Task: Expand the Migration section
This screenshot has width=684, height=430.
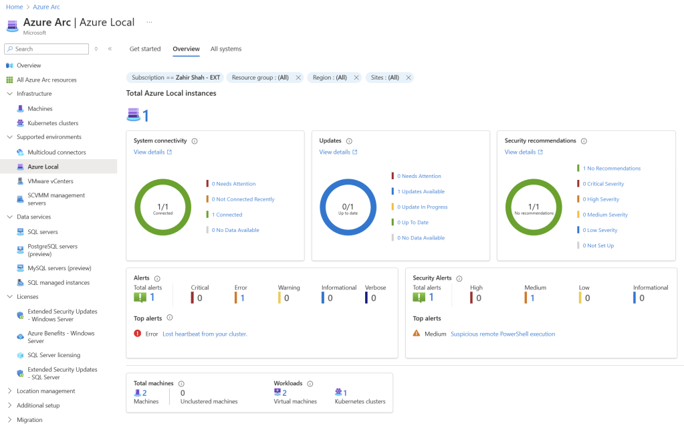Action: click(9, 420)
